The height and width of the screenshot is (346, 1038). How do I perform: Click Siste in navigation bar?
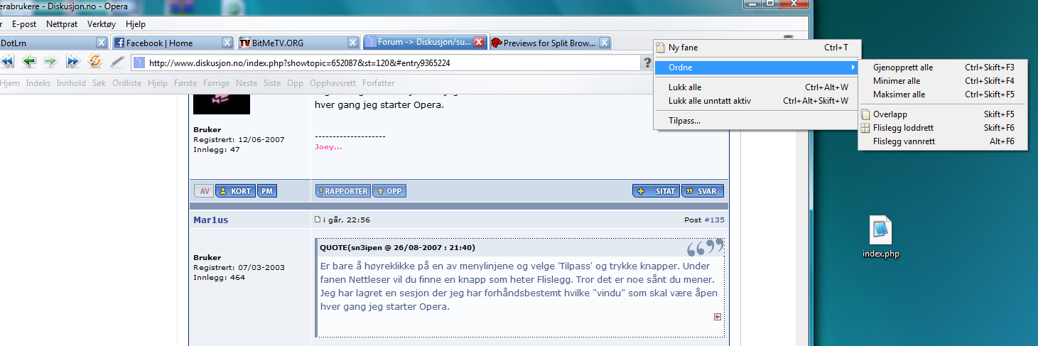coord(272,83)
